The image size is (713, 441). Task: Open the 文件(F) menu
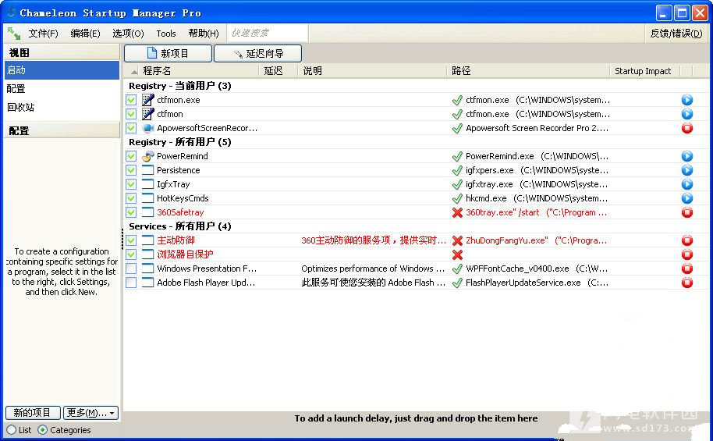click(x=43, y=34)
